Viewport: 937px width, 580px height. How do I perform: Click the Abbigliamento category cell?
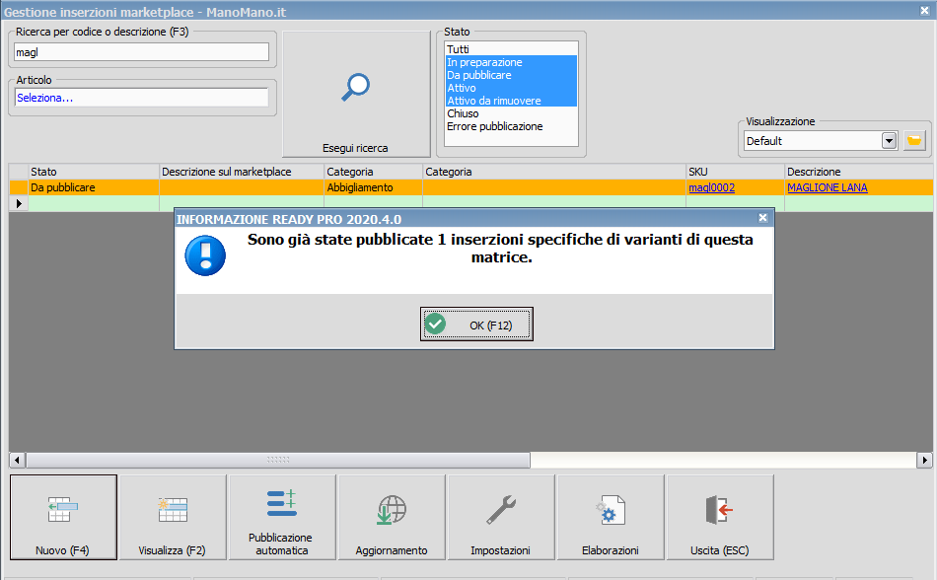373,187
